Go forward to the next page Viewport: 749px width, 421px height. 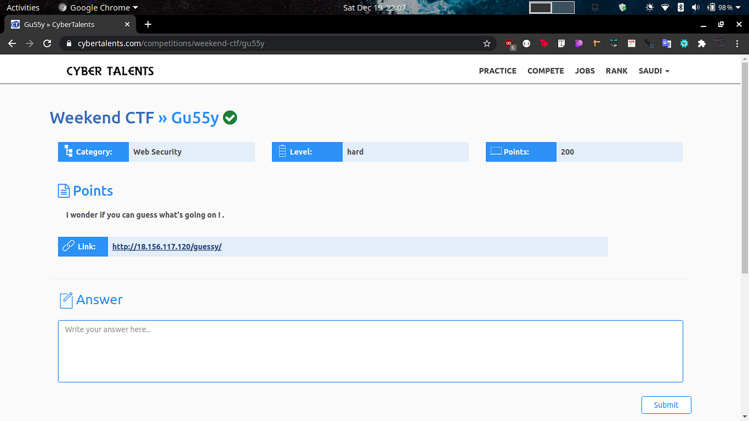pos(30,44)
